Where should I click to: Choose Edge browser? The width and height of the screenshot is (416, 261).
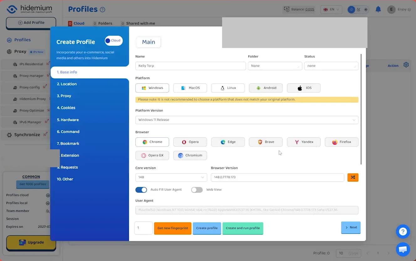tap(228, 142)
